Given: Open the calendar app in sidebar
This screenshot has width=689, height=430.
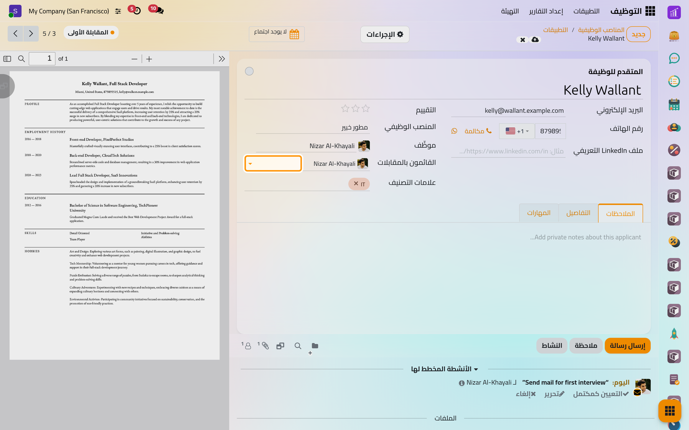Looking at the screenshot, I should click(x=674, y=104).
